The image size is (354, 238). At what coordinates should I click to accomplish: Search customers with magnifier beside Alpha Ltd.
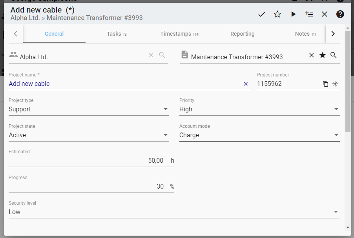pyautogui.click(x=162, y=55)
